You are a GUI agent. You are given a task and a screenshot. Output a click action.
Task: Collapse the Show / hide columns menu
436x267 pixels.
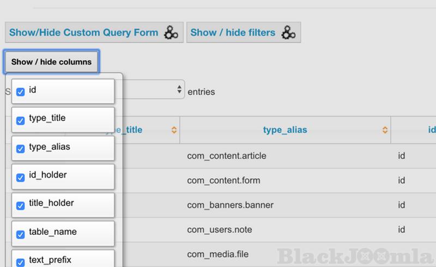pos(51,62)
